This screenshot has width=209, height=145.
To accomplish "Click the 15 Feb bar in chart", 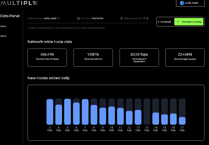I will coord(165,119).
